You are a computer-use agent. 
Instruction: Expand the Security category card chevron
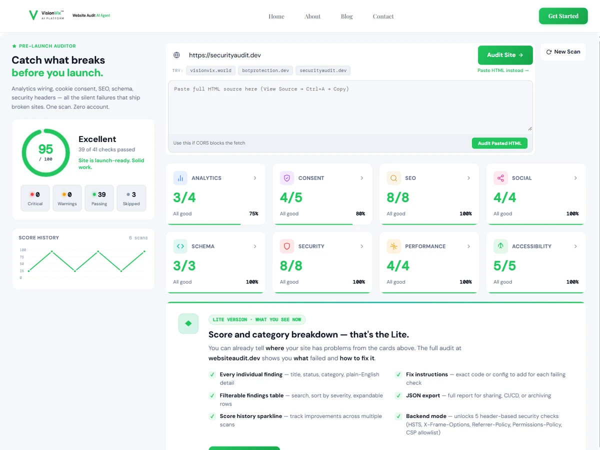(x=362, y=246)
